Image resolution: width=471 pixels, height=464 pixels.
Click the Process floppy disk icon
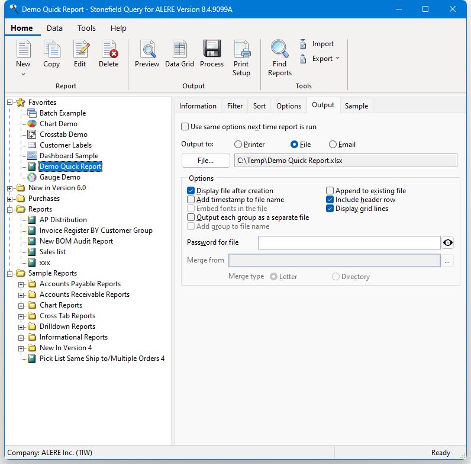pos(212,49)
